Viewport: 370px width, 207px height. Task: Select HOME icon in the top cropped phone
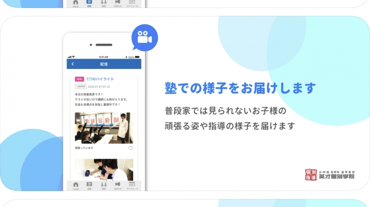click(x=75, y=4)
